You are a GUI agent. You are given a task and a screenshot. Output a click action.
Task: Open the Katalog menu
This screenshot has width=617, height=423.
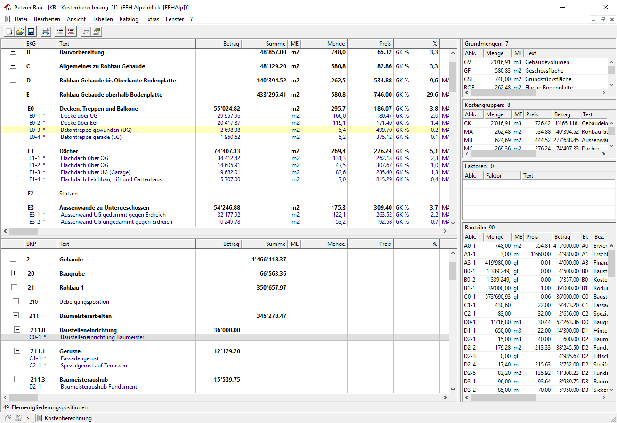tap(129, 19)
